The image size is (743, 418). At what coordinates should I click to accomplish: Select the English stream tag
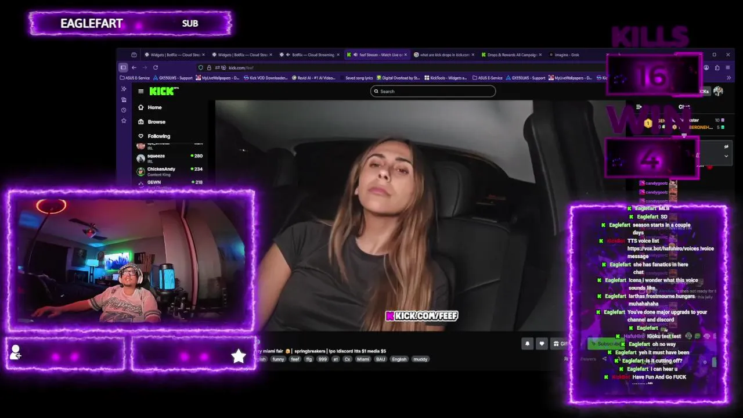click(x=399, y=359)
